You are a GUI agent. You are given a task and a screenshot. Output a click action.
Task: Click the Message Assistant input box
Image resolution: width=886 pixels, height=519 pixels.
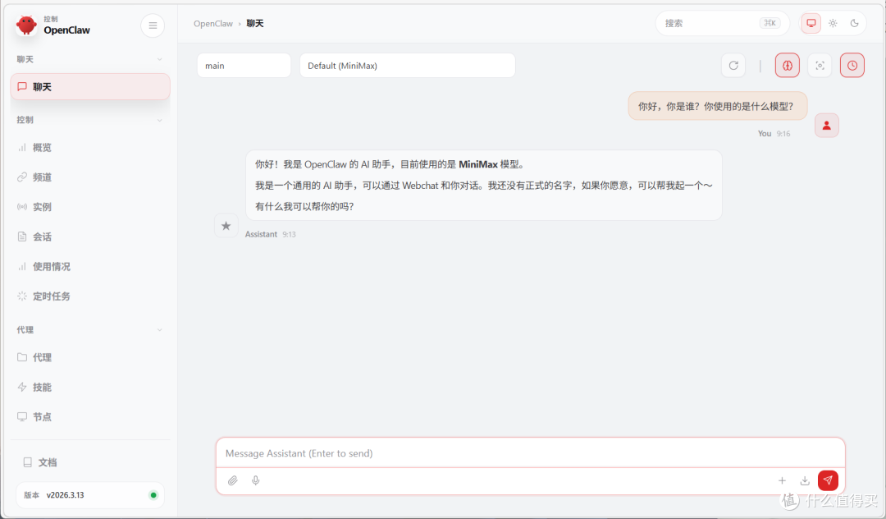pyautogui.click(x=530, y=453)
